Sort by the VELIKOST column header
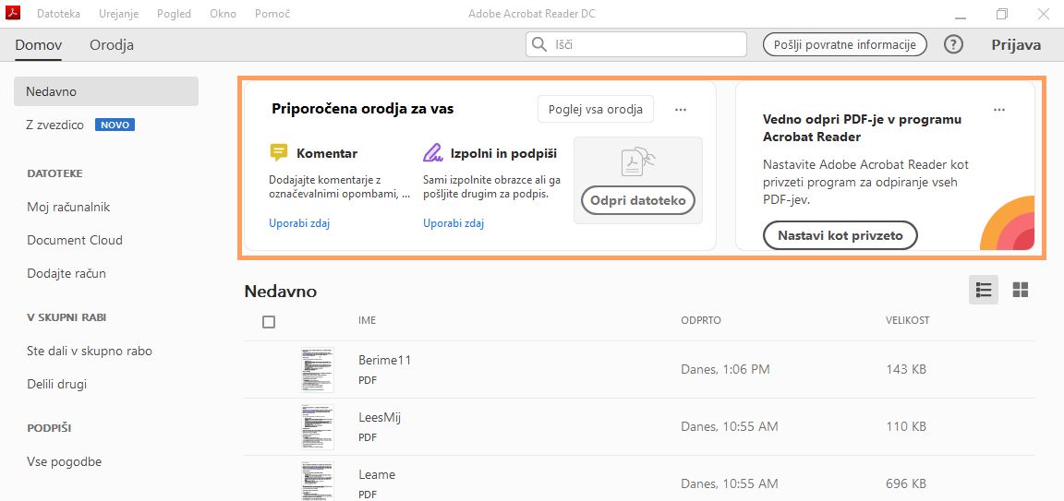The width and height of the screenshot is (1064, 501). click(907, 320)
